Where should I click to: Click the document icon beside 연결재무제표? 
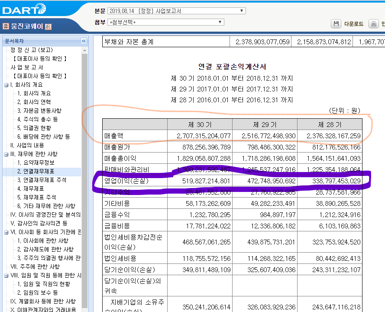tap(13, 172)
